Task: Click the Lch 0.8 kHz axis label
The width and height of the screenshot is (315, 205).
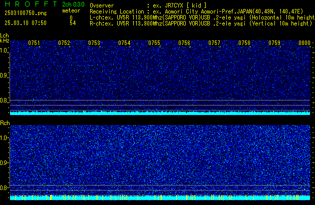Action: [4, 100]
